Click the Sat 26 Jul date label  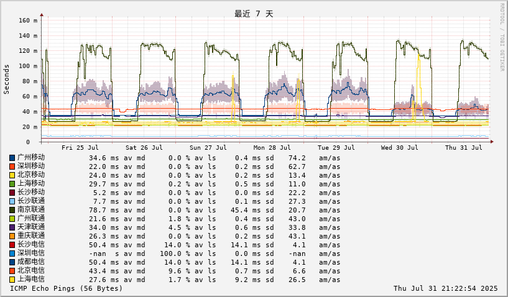(144, 148)
